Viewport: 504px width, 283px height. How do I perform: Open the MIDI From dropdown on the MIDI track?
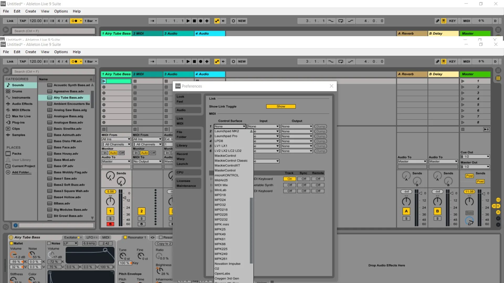point(147,139)
